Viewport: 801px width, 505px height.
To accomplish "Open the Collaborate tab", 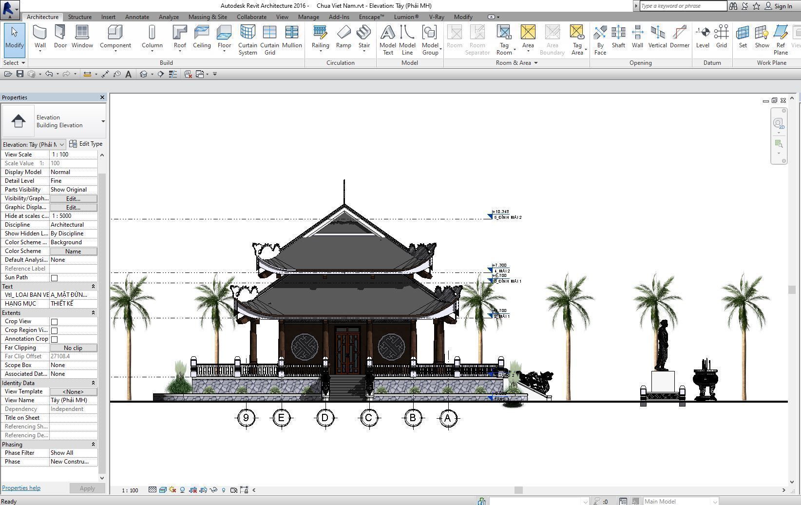I will [x=251, y=17].
